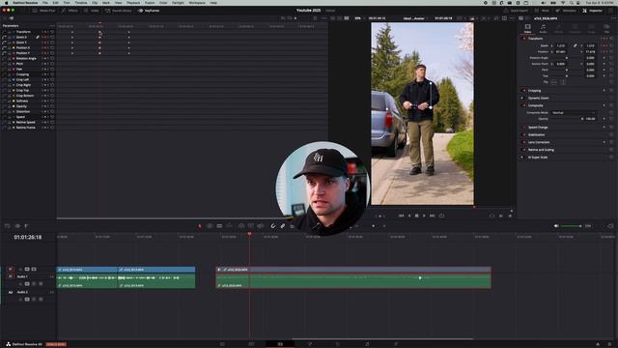Open the Apple menu
The width and height of the screenshot is (618, 348).
tap(7, 3)
